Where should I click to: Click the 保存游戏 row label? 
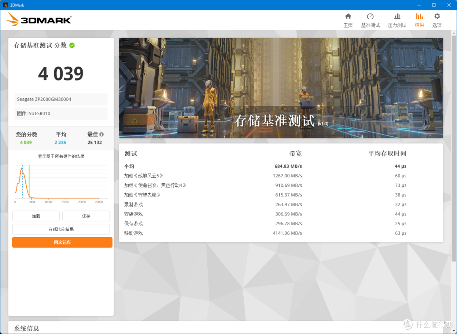point(133,224)
